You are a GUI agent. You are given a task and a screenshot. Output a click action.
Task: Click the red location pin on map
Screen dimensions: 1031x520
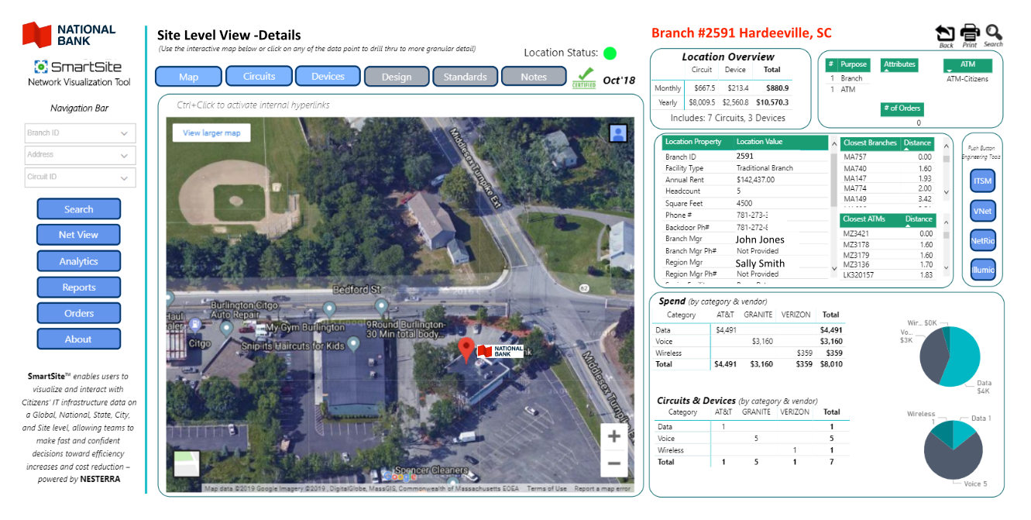[466, 350]
